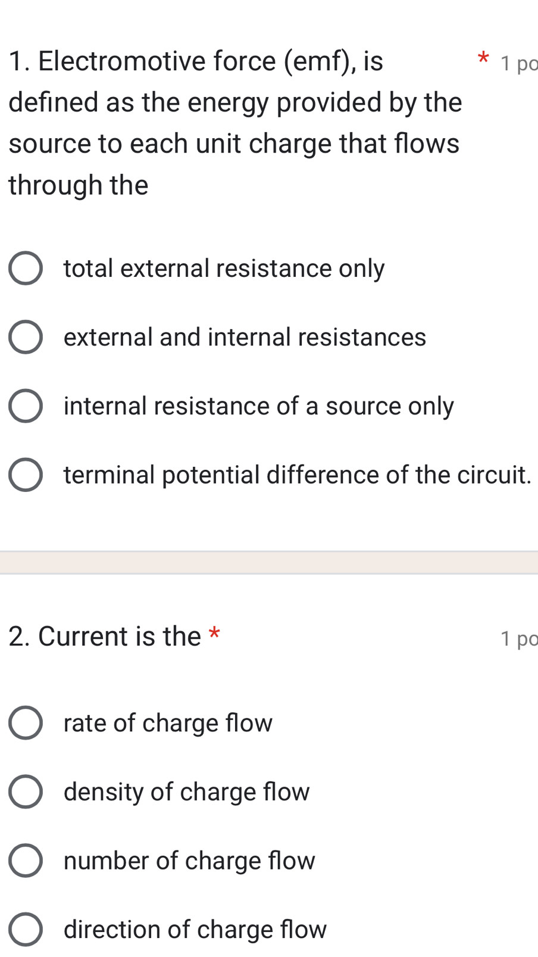
Task: Select "total external resistance only" option
Action: click(25, 268)
